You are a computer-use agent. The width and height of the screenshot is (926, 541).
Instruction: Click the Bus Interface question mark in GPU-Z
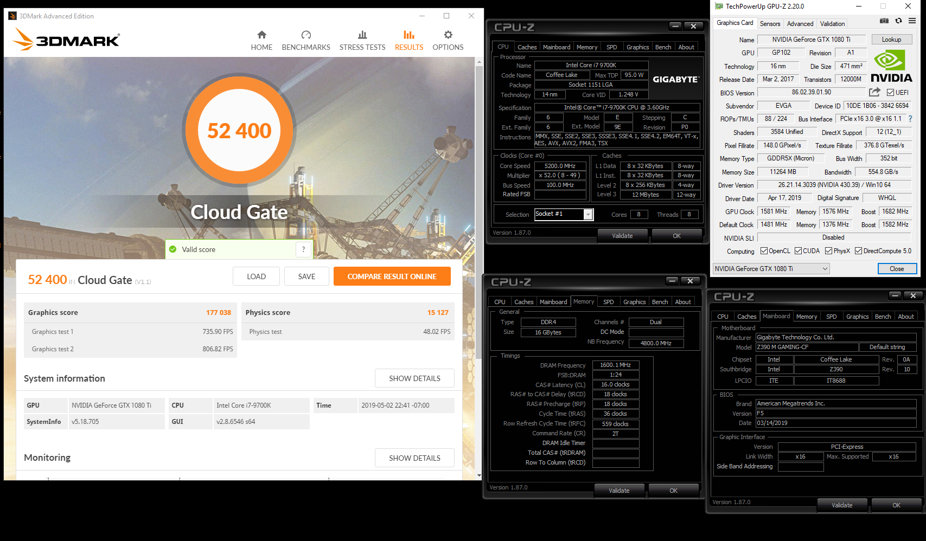point(910,119)
